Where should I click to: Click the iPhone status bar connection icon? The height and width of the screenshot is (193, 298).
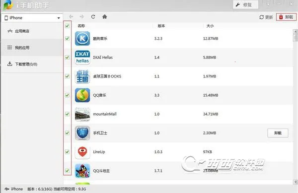tap(7, 189)
